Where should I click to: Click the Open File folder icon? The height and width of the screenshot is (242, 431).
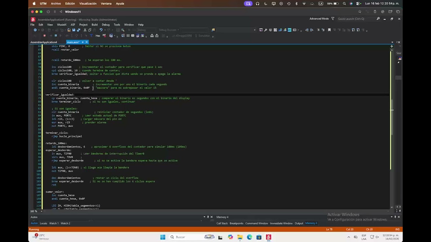(69, 30)
